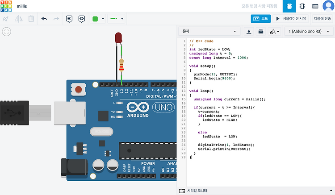Click line number 29 in gutter

(x=183, y=157)
